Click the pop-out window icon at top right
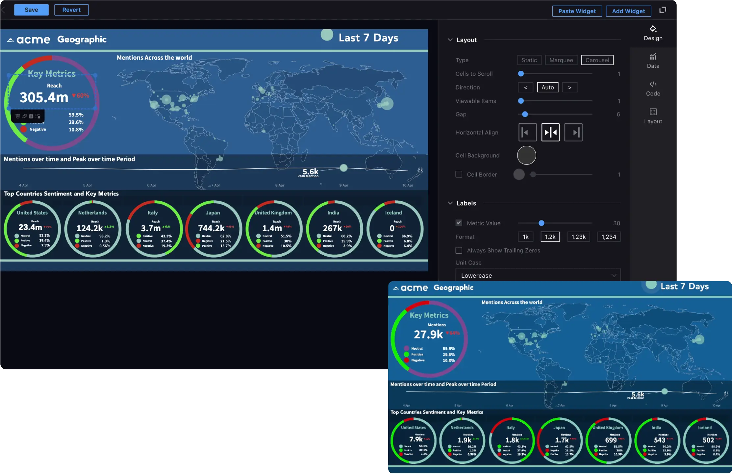732x474 pixels. [663, 10]
